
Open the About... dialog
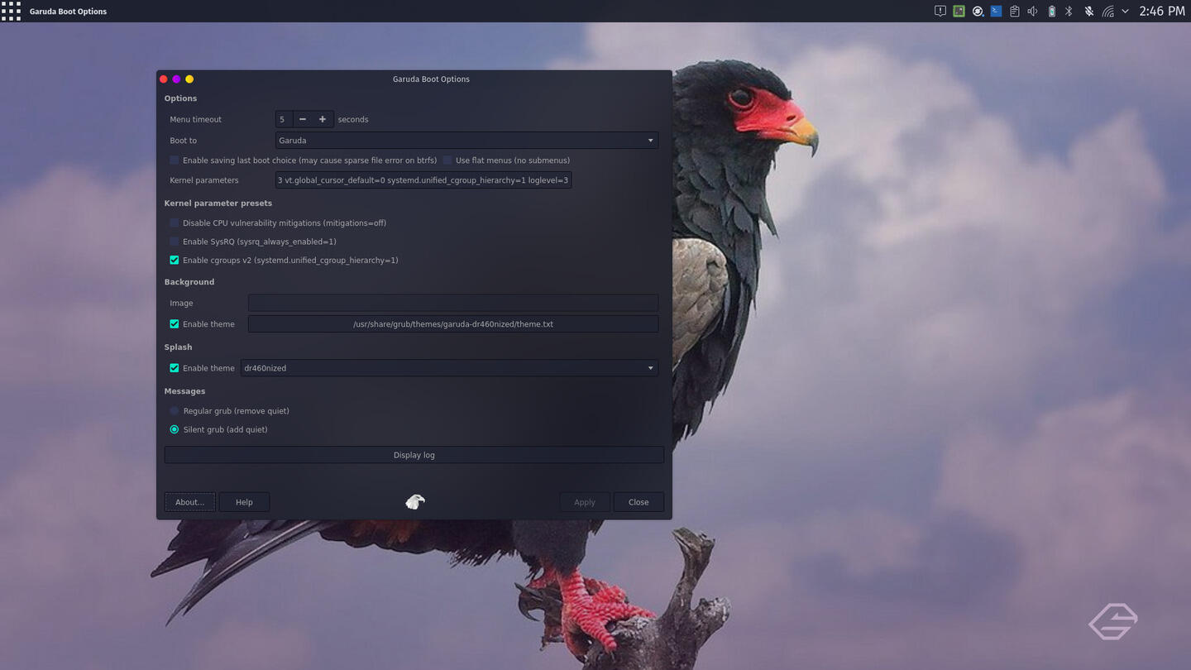pyautogui.click(x=189, y=502)
